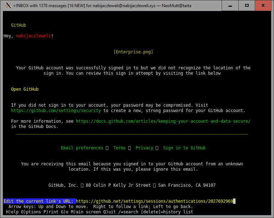Minimize the NeoMutt terminal window
Image resolution: width=274 pixels, height=218 pixels.
[x=231, y=5]
